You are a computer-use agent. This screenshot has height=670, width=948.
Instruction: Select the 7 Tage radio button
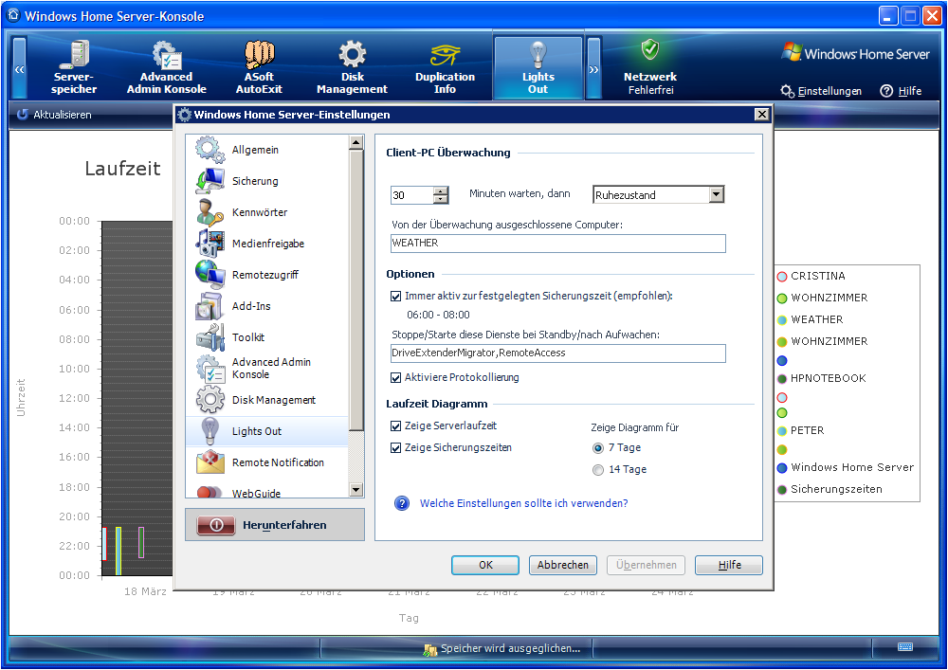tap(598, 447)
